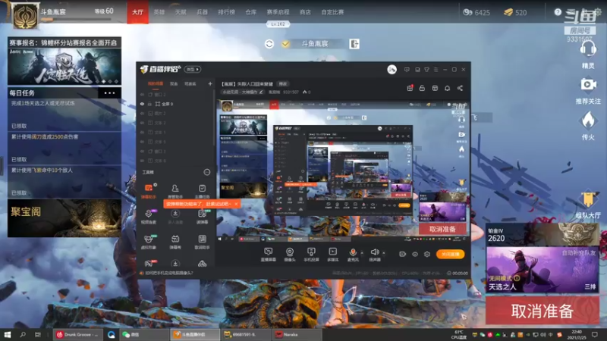Add a 直播屏幕 screen capture source

(269, 255)
